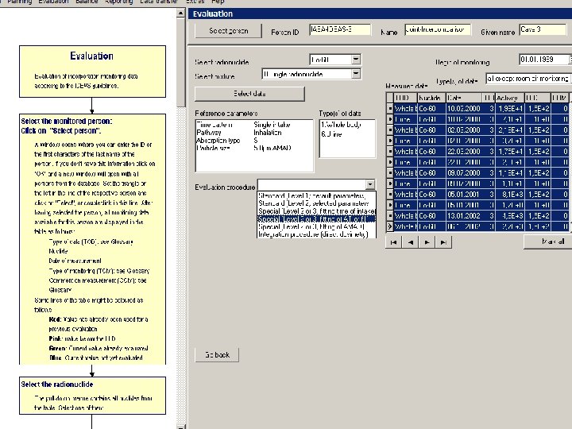Screen dimensions: 572x429
Task: Click row selector of whole body 03.03.2000 row
Action: 389,129
